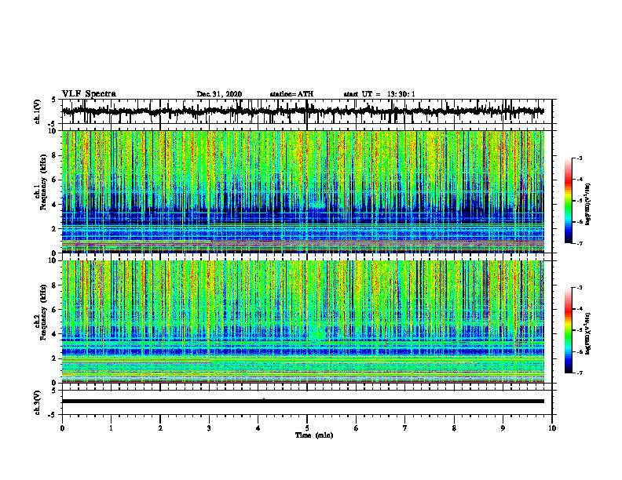
Task: Click the ch.1 spectrogram plot area
Action: coord(302,191)
